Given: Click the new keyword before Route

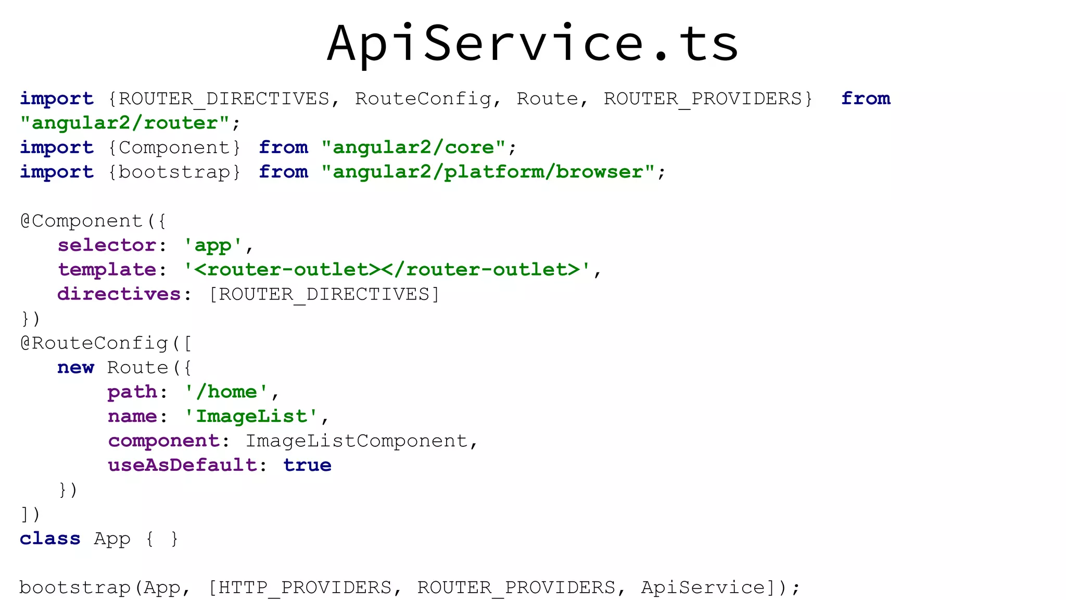Looking at the screenshot, I should (75, 367).
